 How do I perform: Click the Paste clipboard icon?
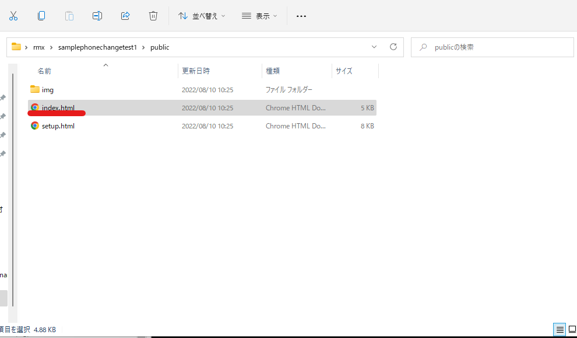point(69,16)
